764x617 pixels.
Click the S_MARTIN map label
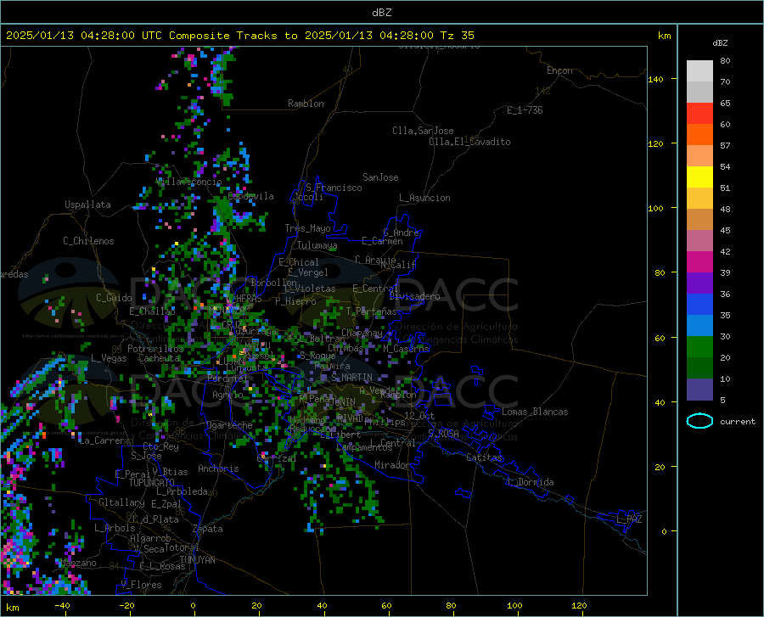pos(351,378)
